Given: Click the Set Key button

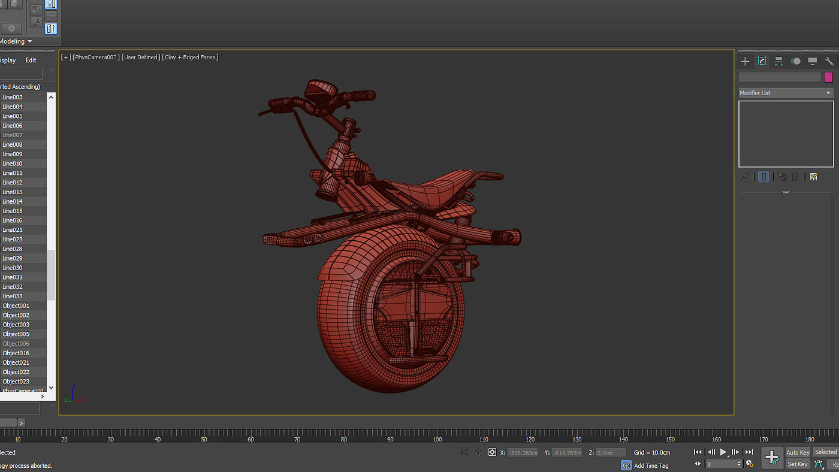Looking at the screenshot, I should point(797,464).
